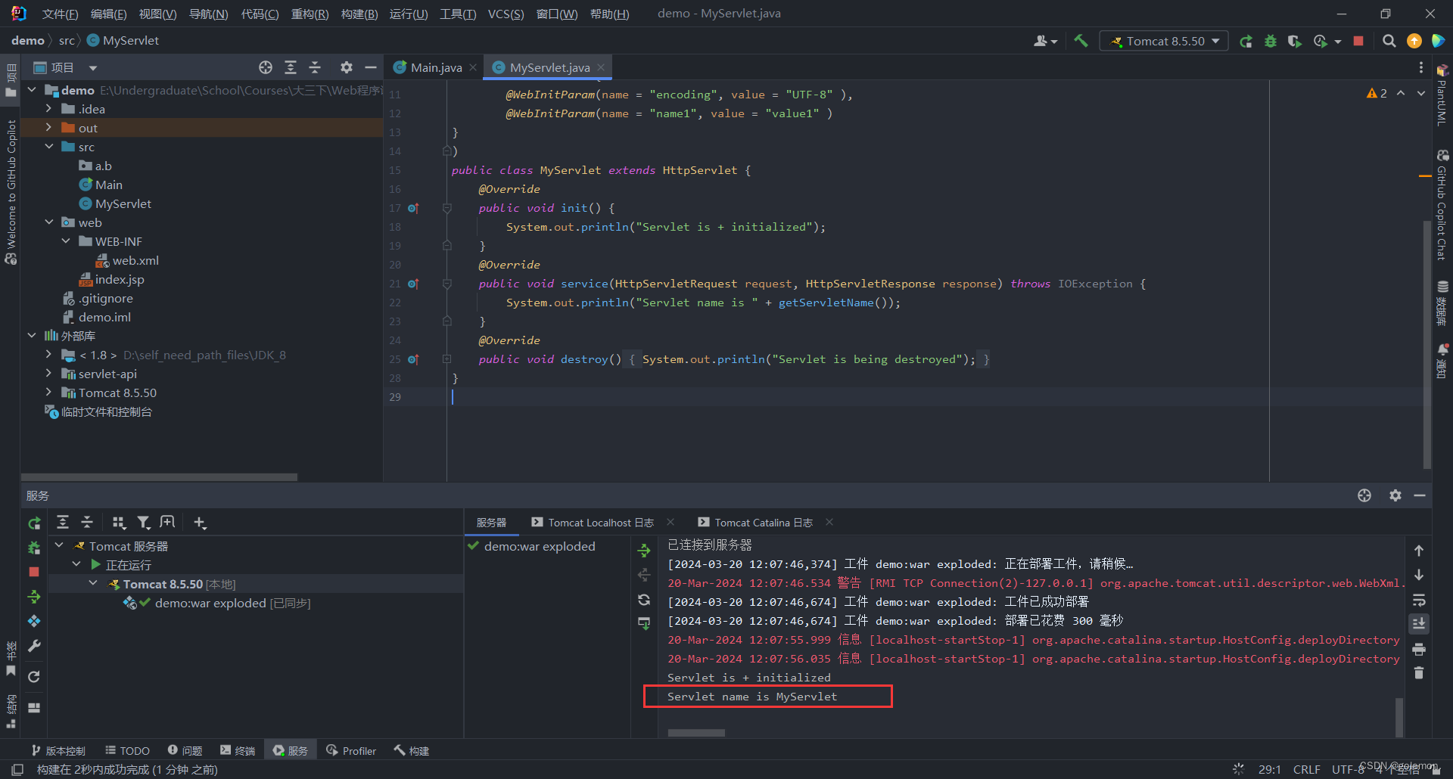
Task: Open the 文件(F) menu
Action: 60,14
